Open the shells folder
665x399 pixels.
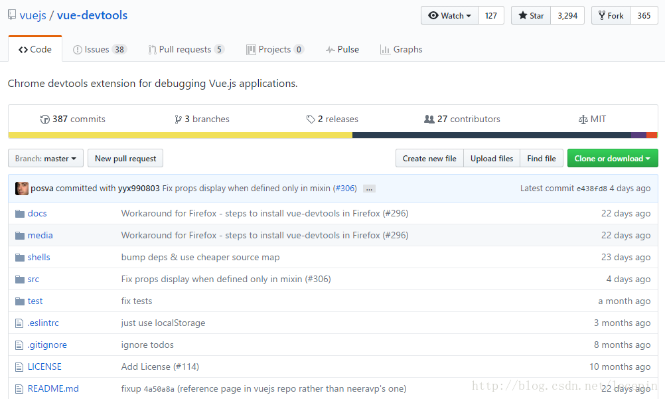(x=39, y=257)
